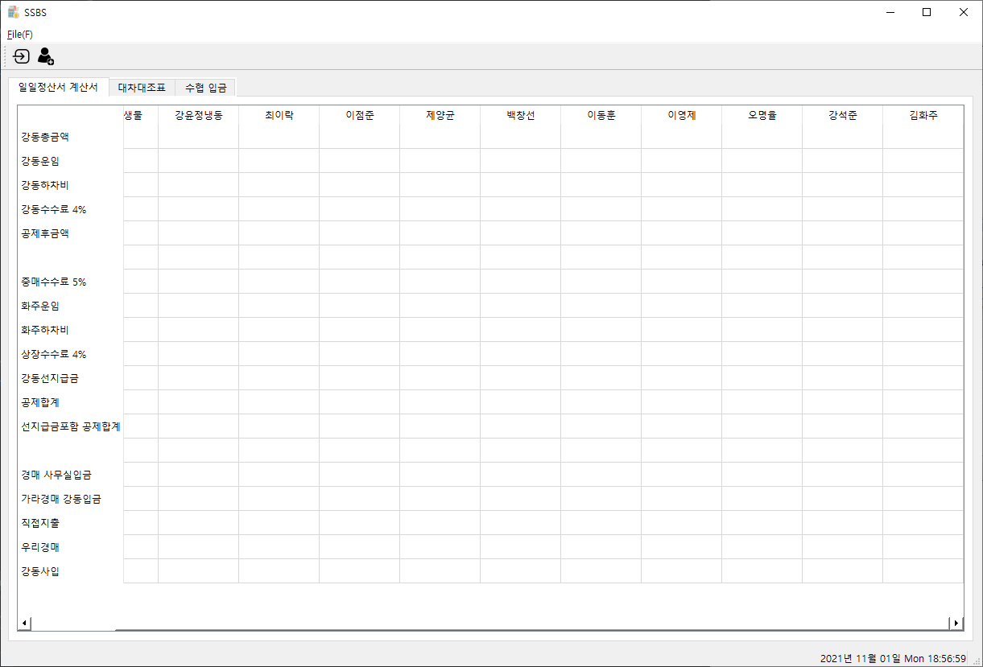
Task: Click column header 김화주
Action: pos(923,115)
